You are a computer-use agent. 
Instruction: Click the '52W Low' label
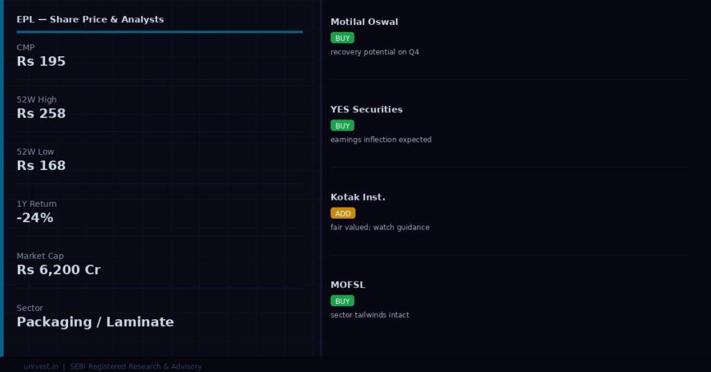click(x=35, y=152)
